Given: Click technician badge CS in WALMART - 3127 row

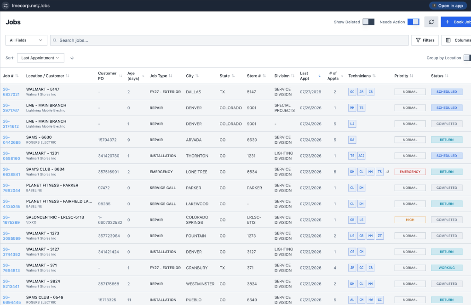Looking at the screenshot, I should point(352,252).
